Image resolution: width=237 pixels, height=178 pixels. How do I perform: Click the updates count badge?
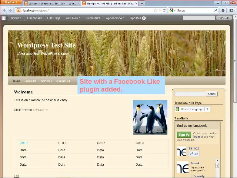[144, 18]
